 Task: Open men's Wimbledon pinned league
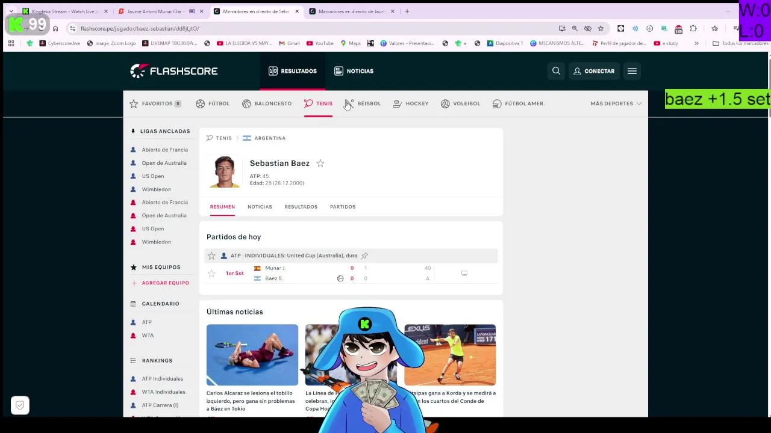pos(156,189)
